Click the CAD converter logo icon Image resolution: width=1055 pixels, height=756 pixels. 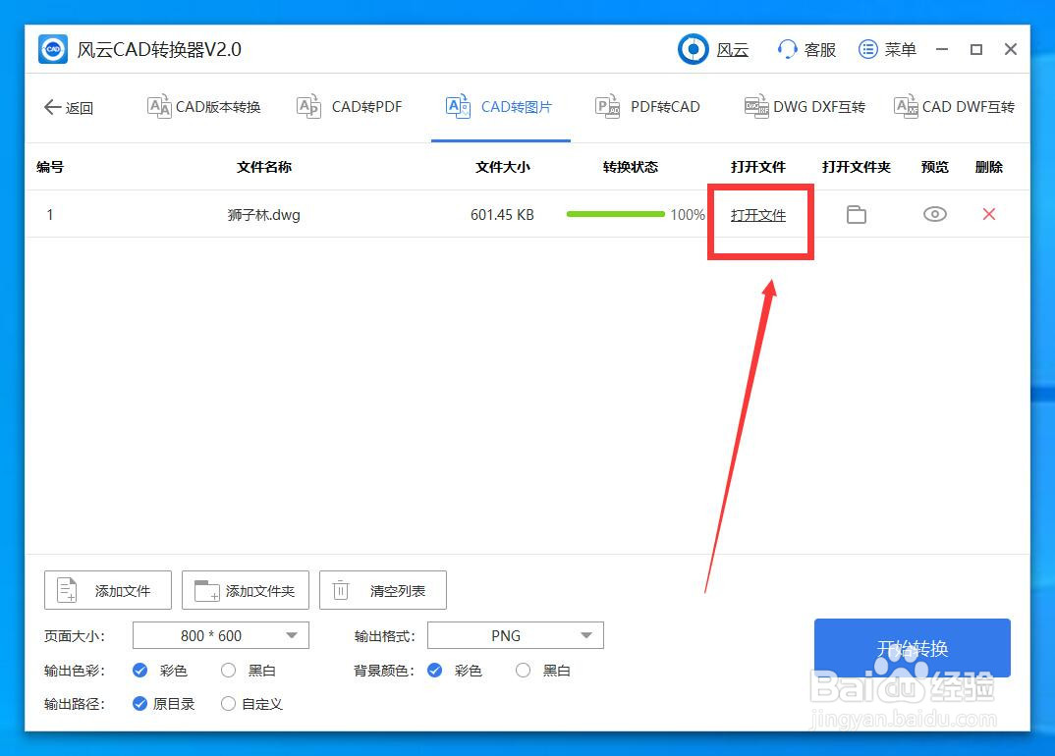click(52, 49)
